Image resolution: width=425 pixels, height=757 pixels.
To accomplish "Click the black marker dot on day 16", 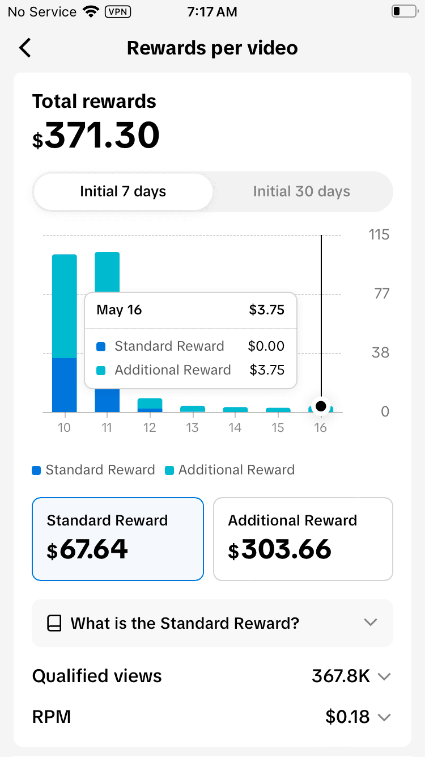I will pos(321,406).
